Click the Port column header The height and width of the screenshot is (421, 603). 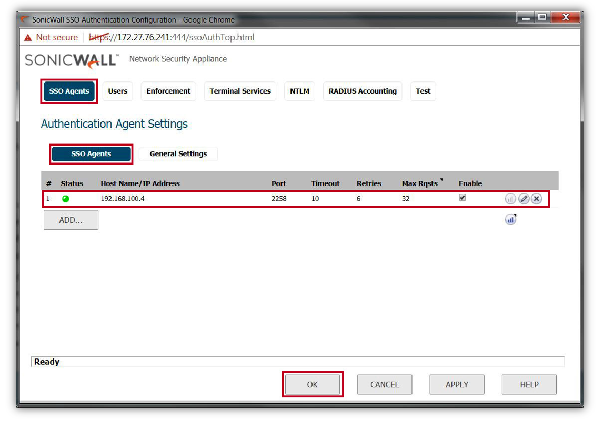pos(279,183)
